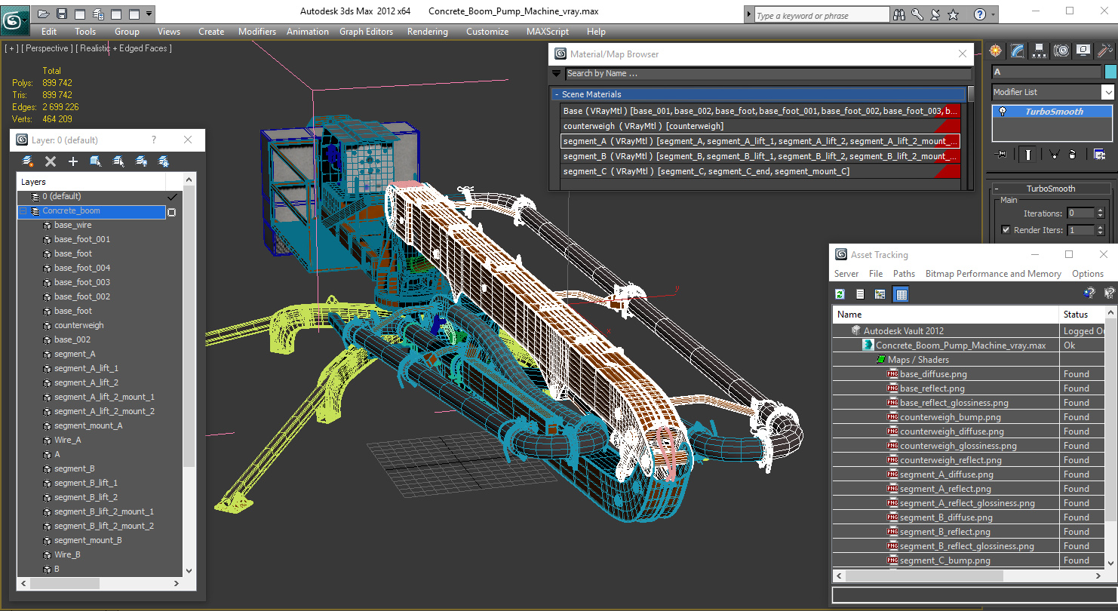Select the TurboSmooth modifier in stack
Image resolution: width=1118 pixels, height=611 pixels.
[1054, 112]
